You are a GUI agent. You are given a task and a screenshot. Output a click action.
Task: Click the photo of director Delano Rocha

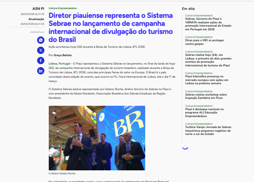pos(97,138)
